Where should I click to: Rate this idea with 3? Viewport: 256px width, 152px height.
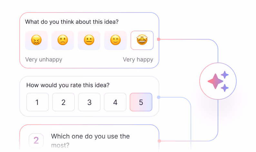[89, 102]
